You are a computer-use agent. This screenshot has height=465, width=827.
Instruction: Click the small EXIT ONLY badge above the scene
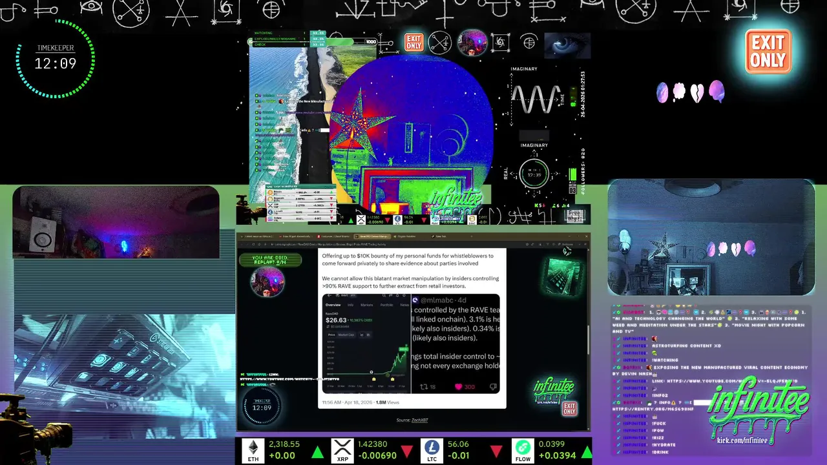[413, 43]
